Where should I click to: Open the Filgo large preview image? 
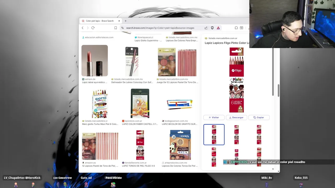pyautogui.click(x=237, y=80)
